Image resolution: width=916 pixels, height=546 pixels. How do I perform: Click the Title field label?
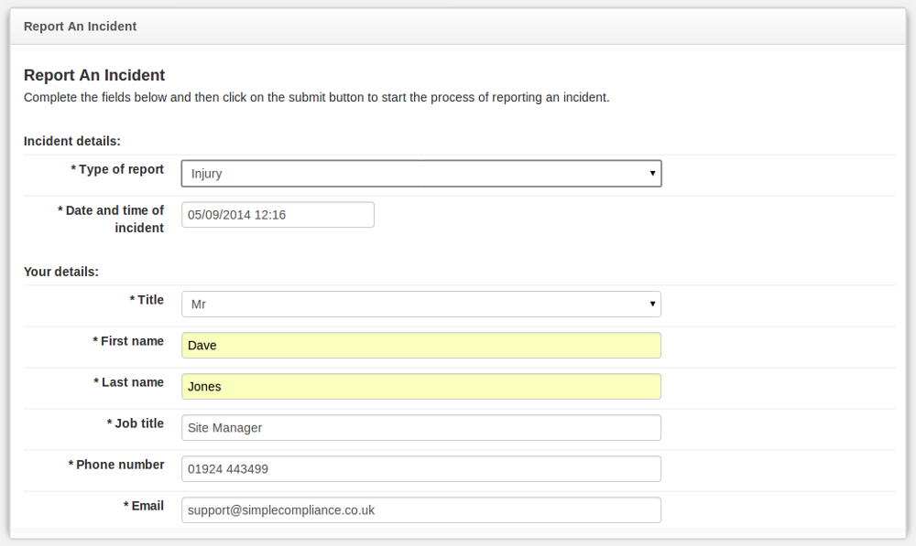tap(147, 300)
